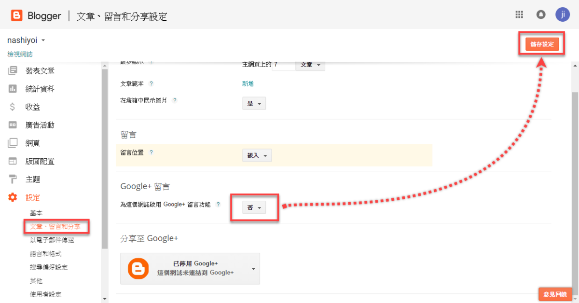579x303 pixels.
Task: Click help mark beside 留言位置
Action: point(151,152)
